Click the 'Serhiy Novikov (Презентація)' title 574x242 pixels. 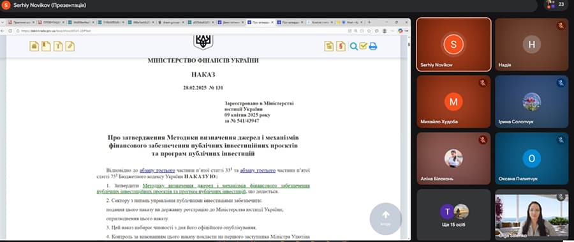click(x=50, y=6)
